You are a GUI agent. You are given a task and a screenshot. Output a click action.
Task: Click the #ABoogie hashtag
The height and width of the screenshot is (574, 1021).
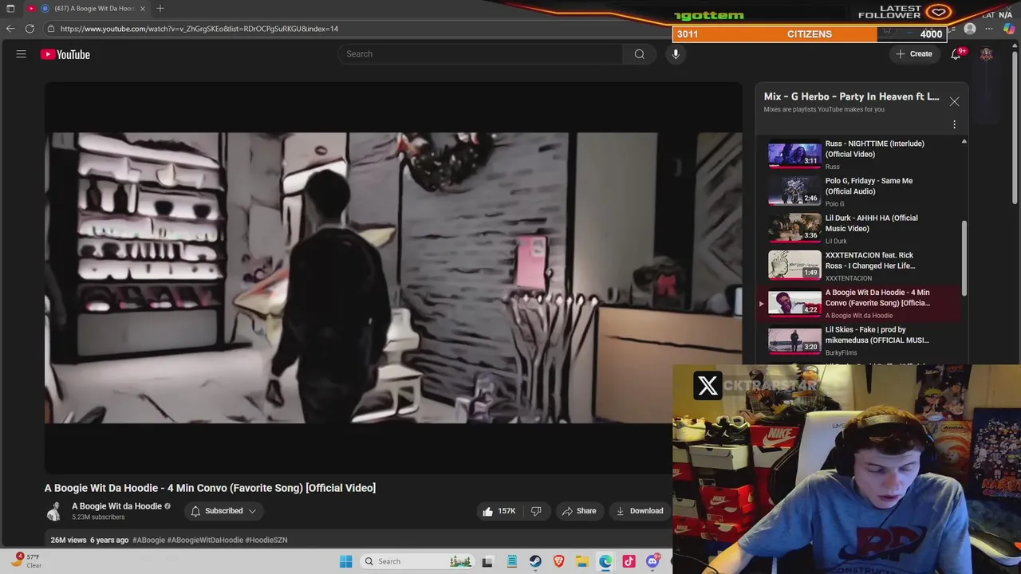pos(148,540)
